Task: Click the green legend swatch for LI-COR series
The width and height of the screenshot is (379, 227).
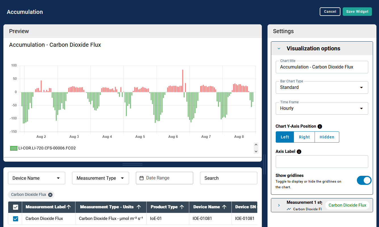Action: point(14,148)
